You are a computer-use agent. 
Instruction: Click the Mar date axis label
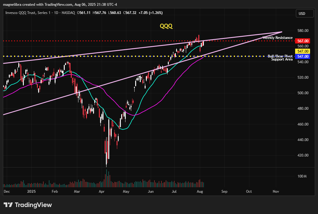(77, 192)
